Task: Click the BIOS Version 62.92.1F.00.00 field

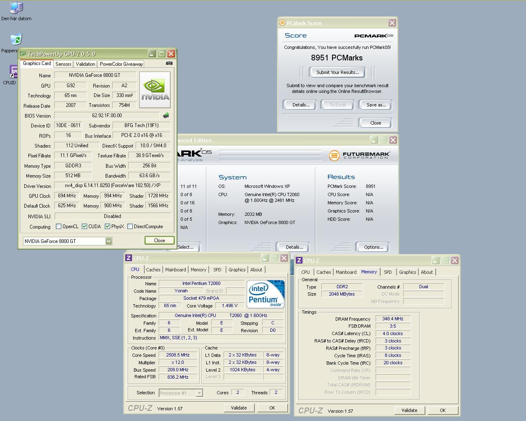Action: point(107,116)
